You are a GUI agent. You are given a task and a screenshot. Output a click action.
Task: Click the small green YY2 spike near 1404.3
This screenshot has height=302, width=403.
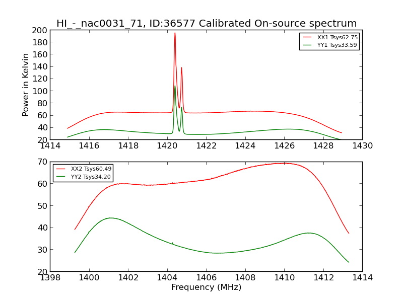coord(172,243)
